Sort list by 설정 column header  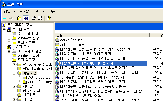tap(102, 35)
